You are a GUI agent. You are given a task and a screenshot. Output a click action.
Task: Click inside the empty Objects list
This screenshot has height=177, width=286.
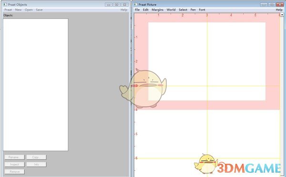[36, 85]
